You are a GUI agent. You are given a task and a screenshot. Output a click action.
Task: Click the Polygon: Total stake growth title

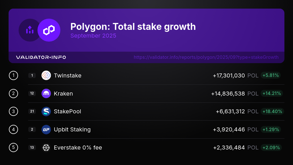pyautogui.click(x=133, y=27)
